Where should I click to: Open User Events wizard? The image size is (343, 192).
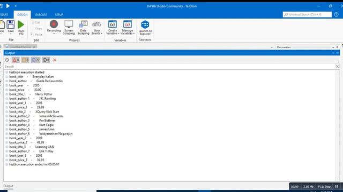96,27
